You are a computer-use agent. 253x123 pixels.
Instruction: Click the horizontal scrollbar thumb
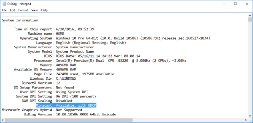(x=69, y=120)
